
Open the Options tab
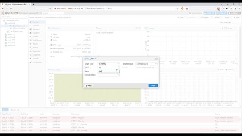coord(37,37)
